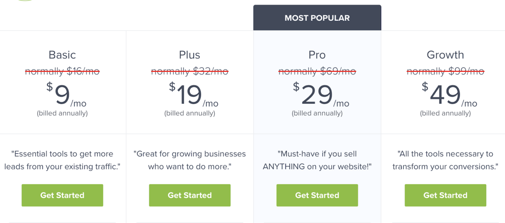Viewport: 505px width, 223px height.
Task: Click the crossed-out normally $69/mo price
Action: pos(317,71)
